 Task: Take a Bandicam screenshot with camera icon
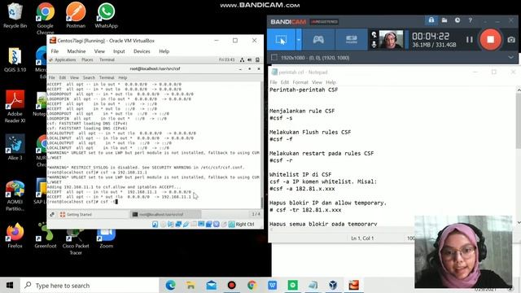coord(511,40)
